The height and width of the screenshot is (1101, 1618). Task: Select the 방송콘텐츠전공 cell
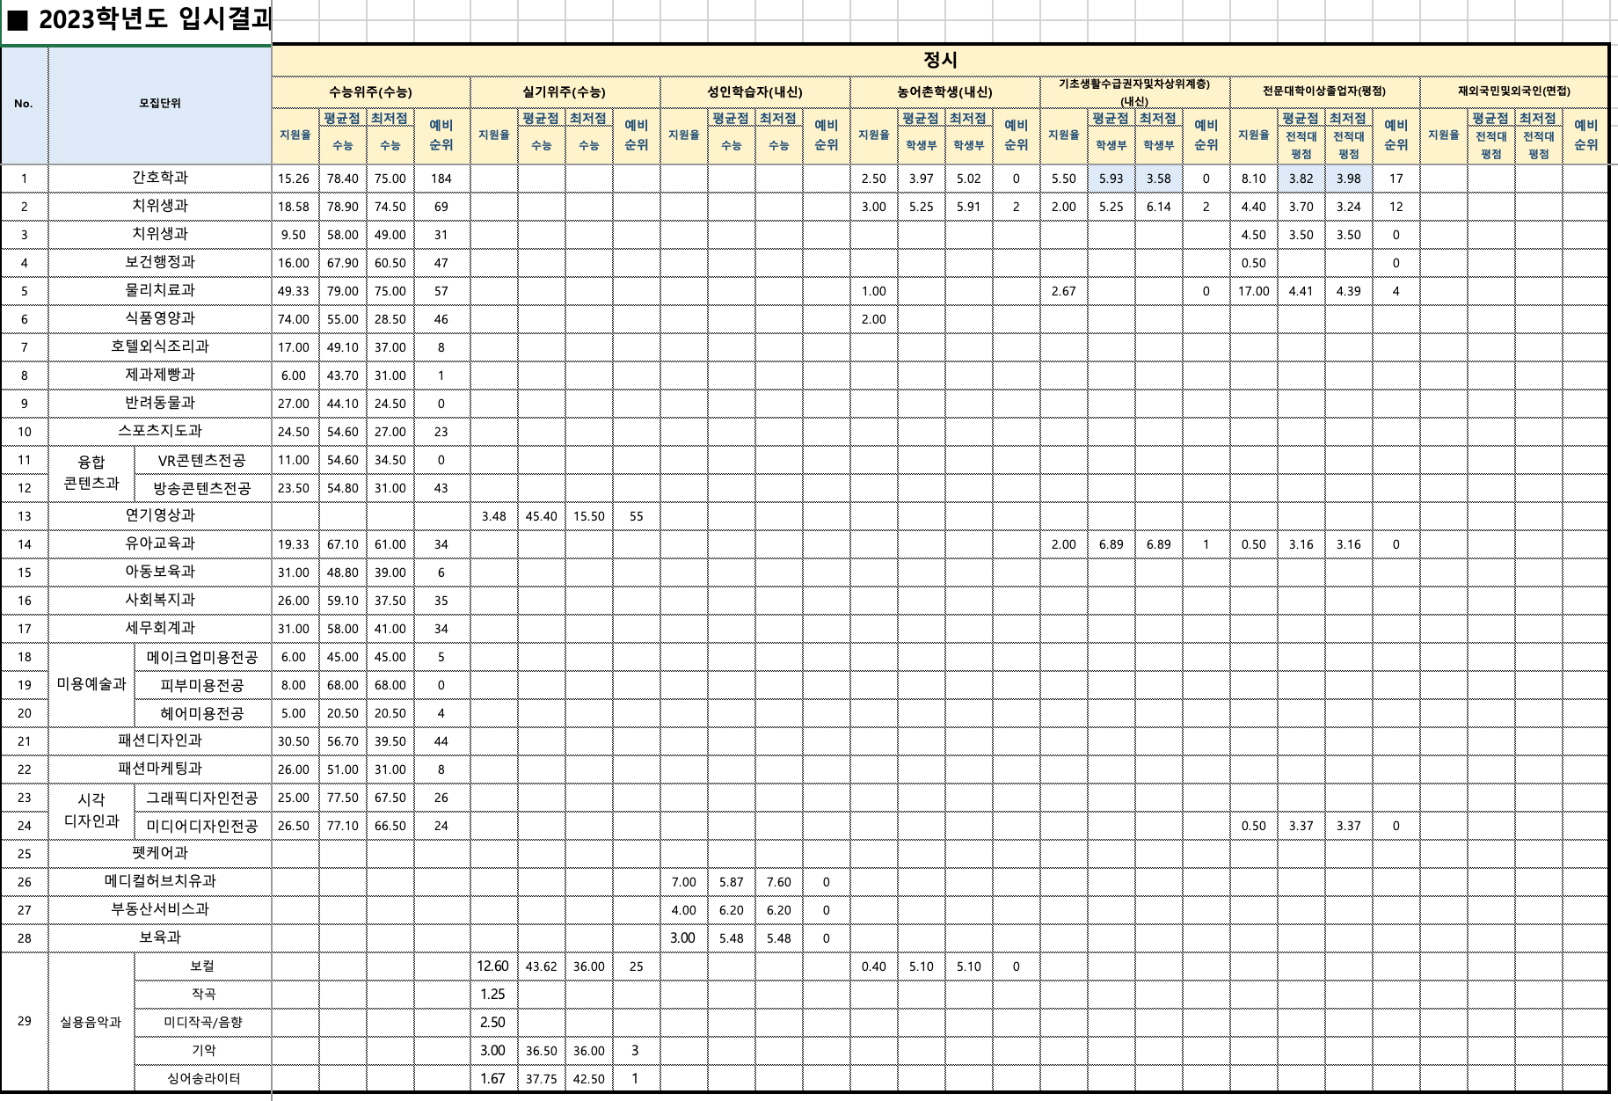(202, 488)
